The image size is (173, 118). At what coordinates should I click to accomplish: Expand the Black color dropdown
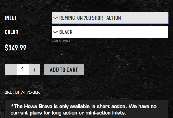pos(110,32)
